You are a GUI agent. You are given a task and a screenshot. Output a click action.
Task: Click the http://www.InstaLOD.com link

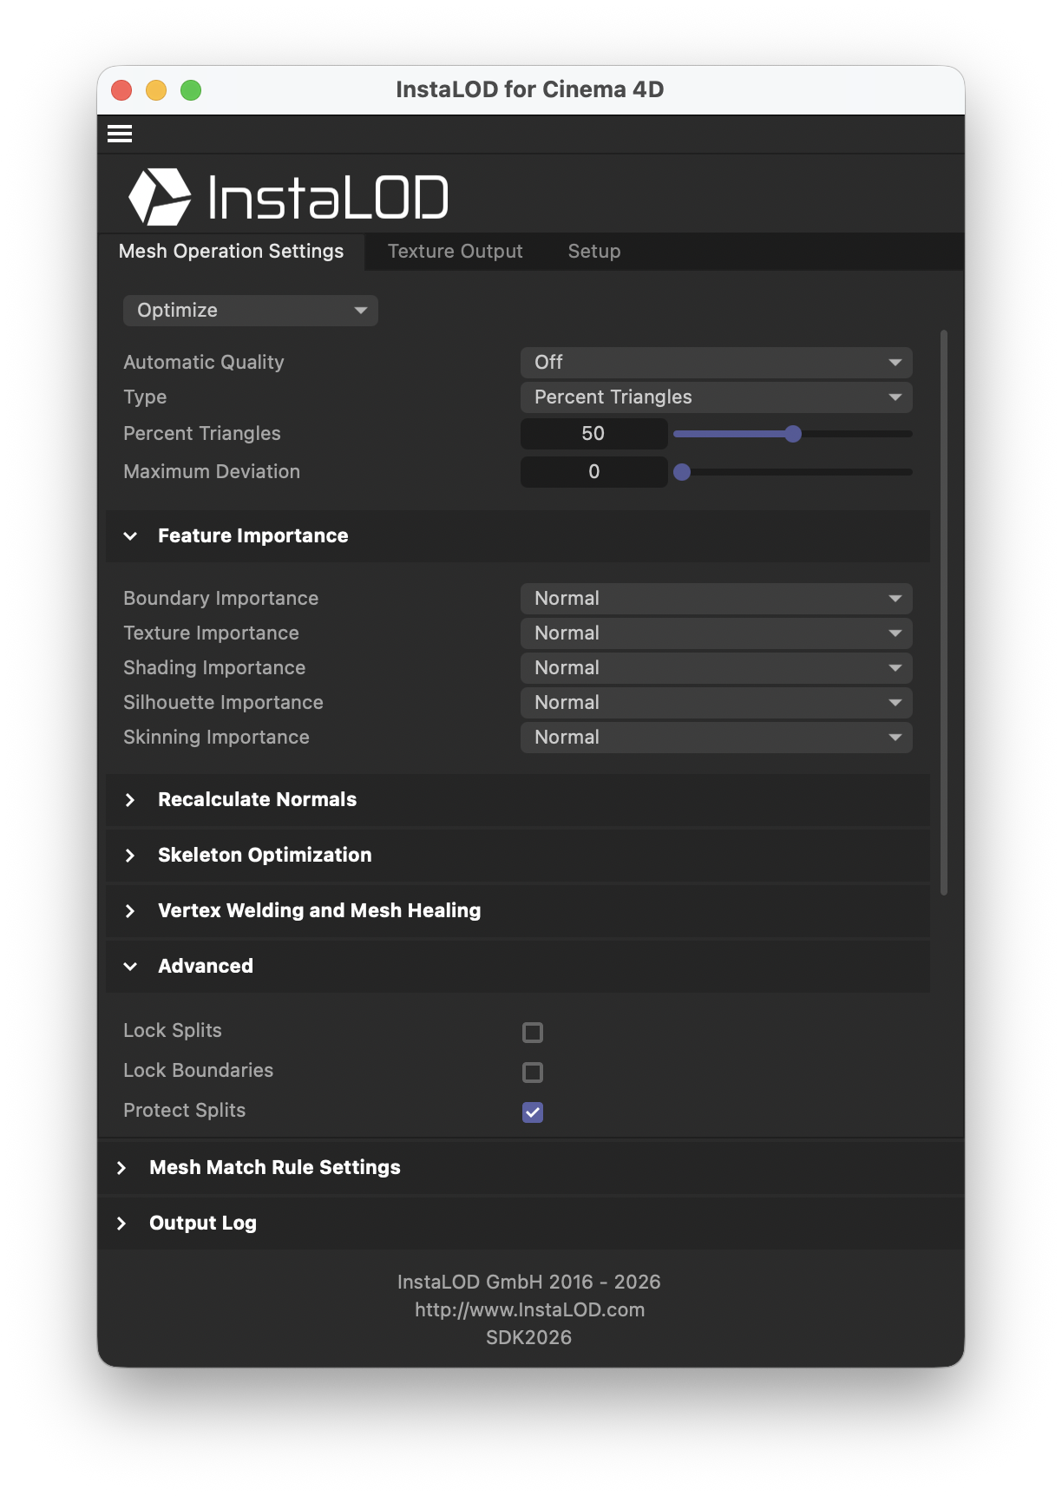click(x=529, y=1310)
